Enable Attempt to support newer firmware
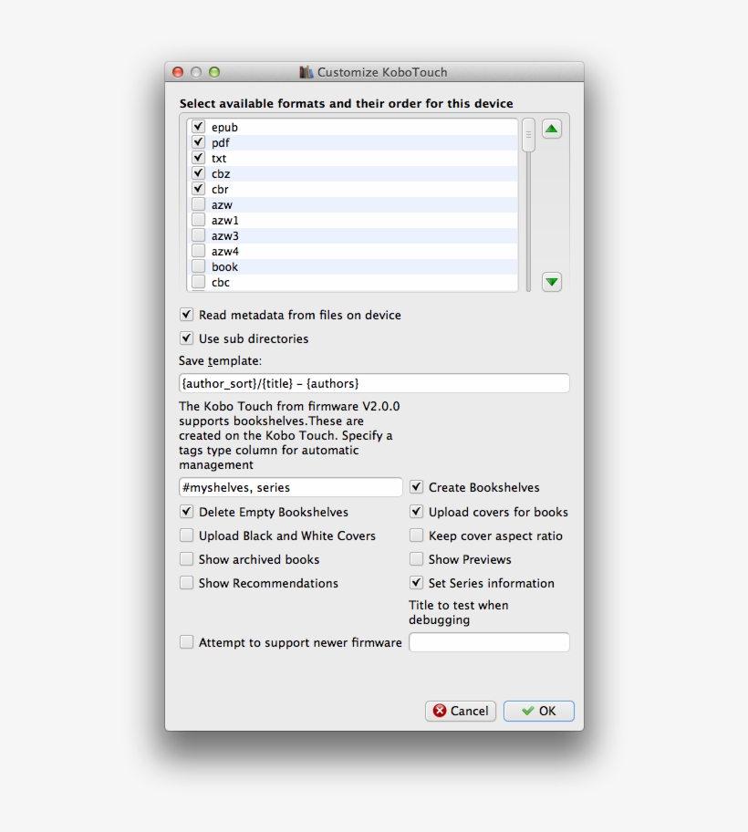This screenshot has width=748, height=832. tap(187, 642)
